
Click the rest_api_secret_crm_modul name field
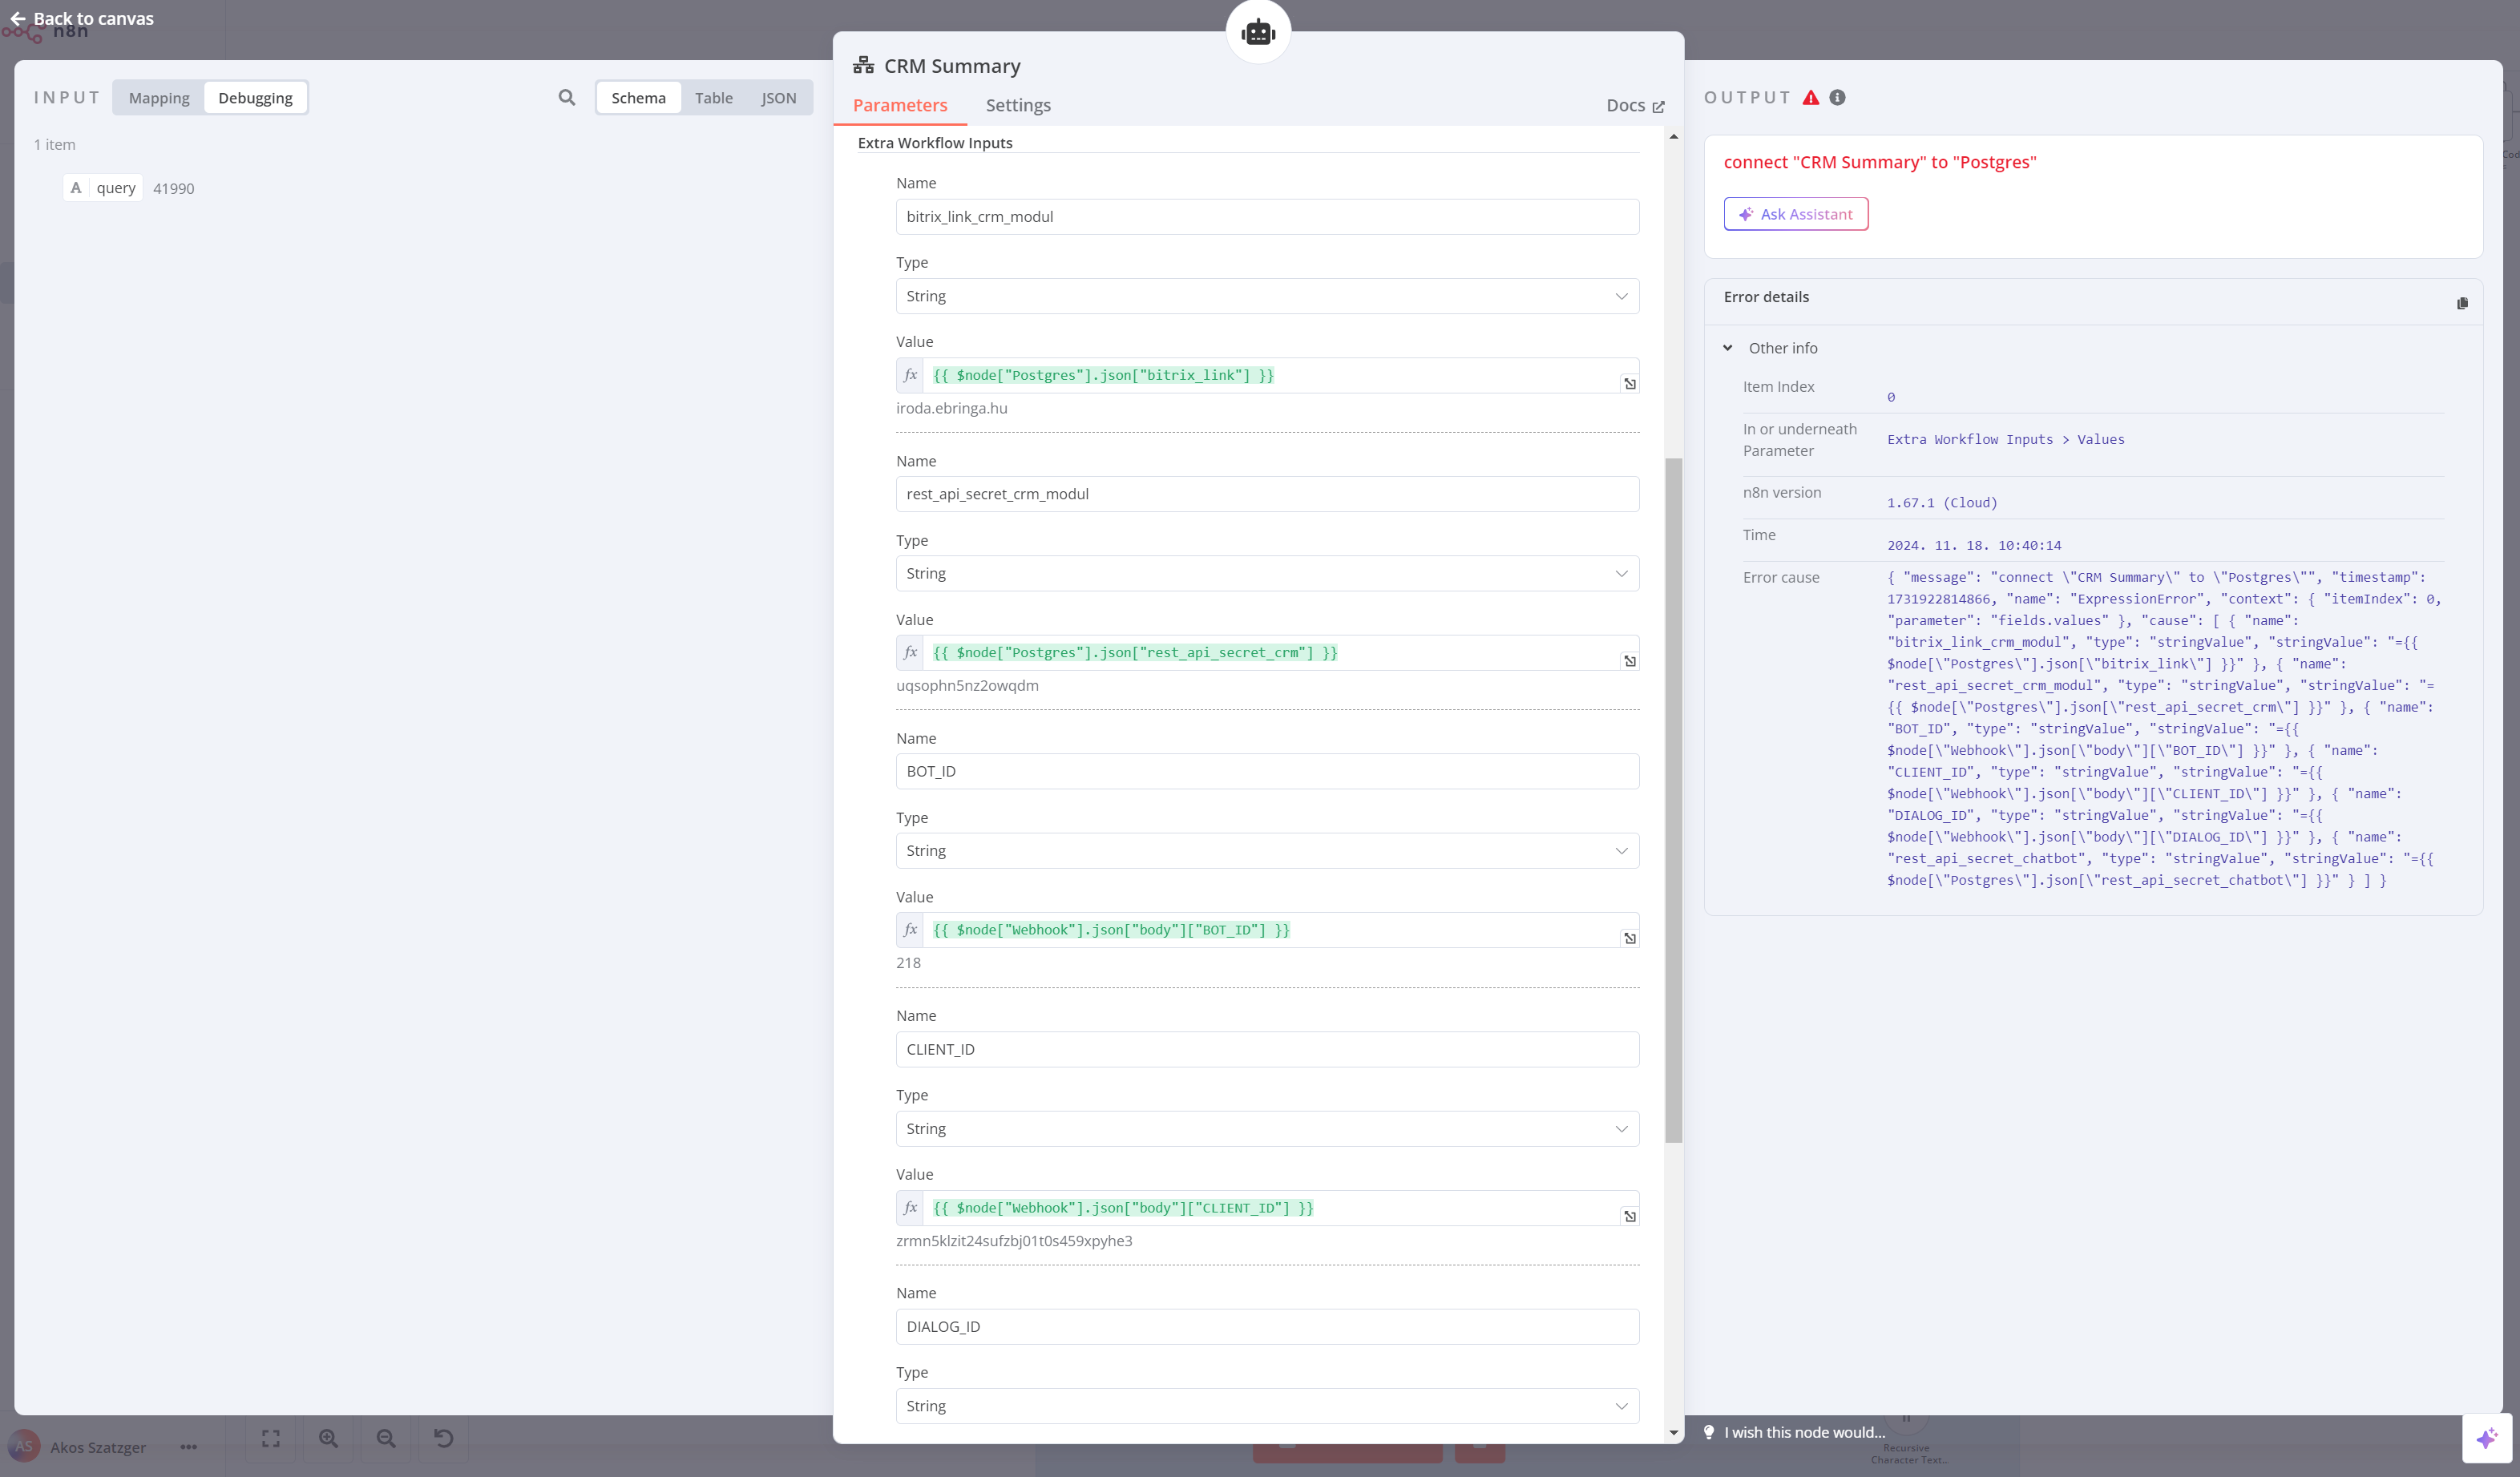(1266, 494)
